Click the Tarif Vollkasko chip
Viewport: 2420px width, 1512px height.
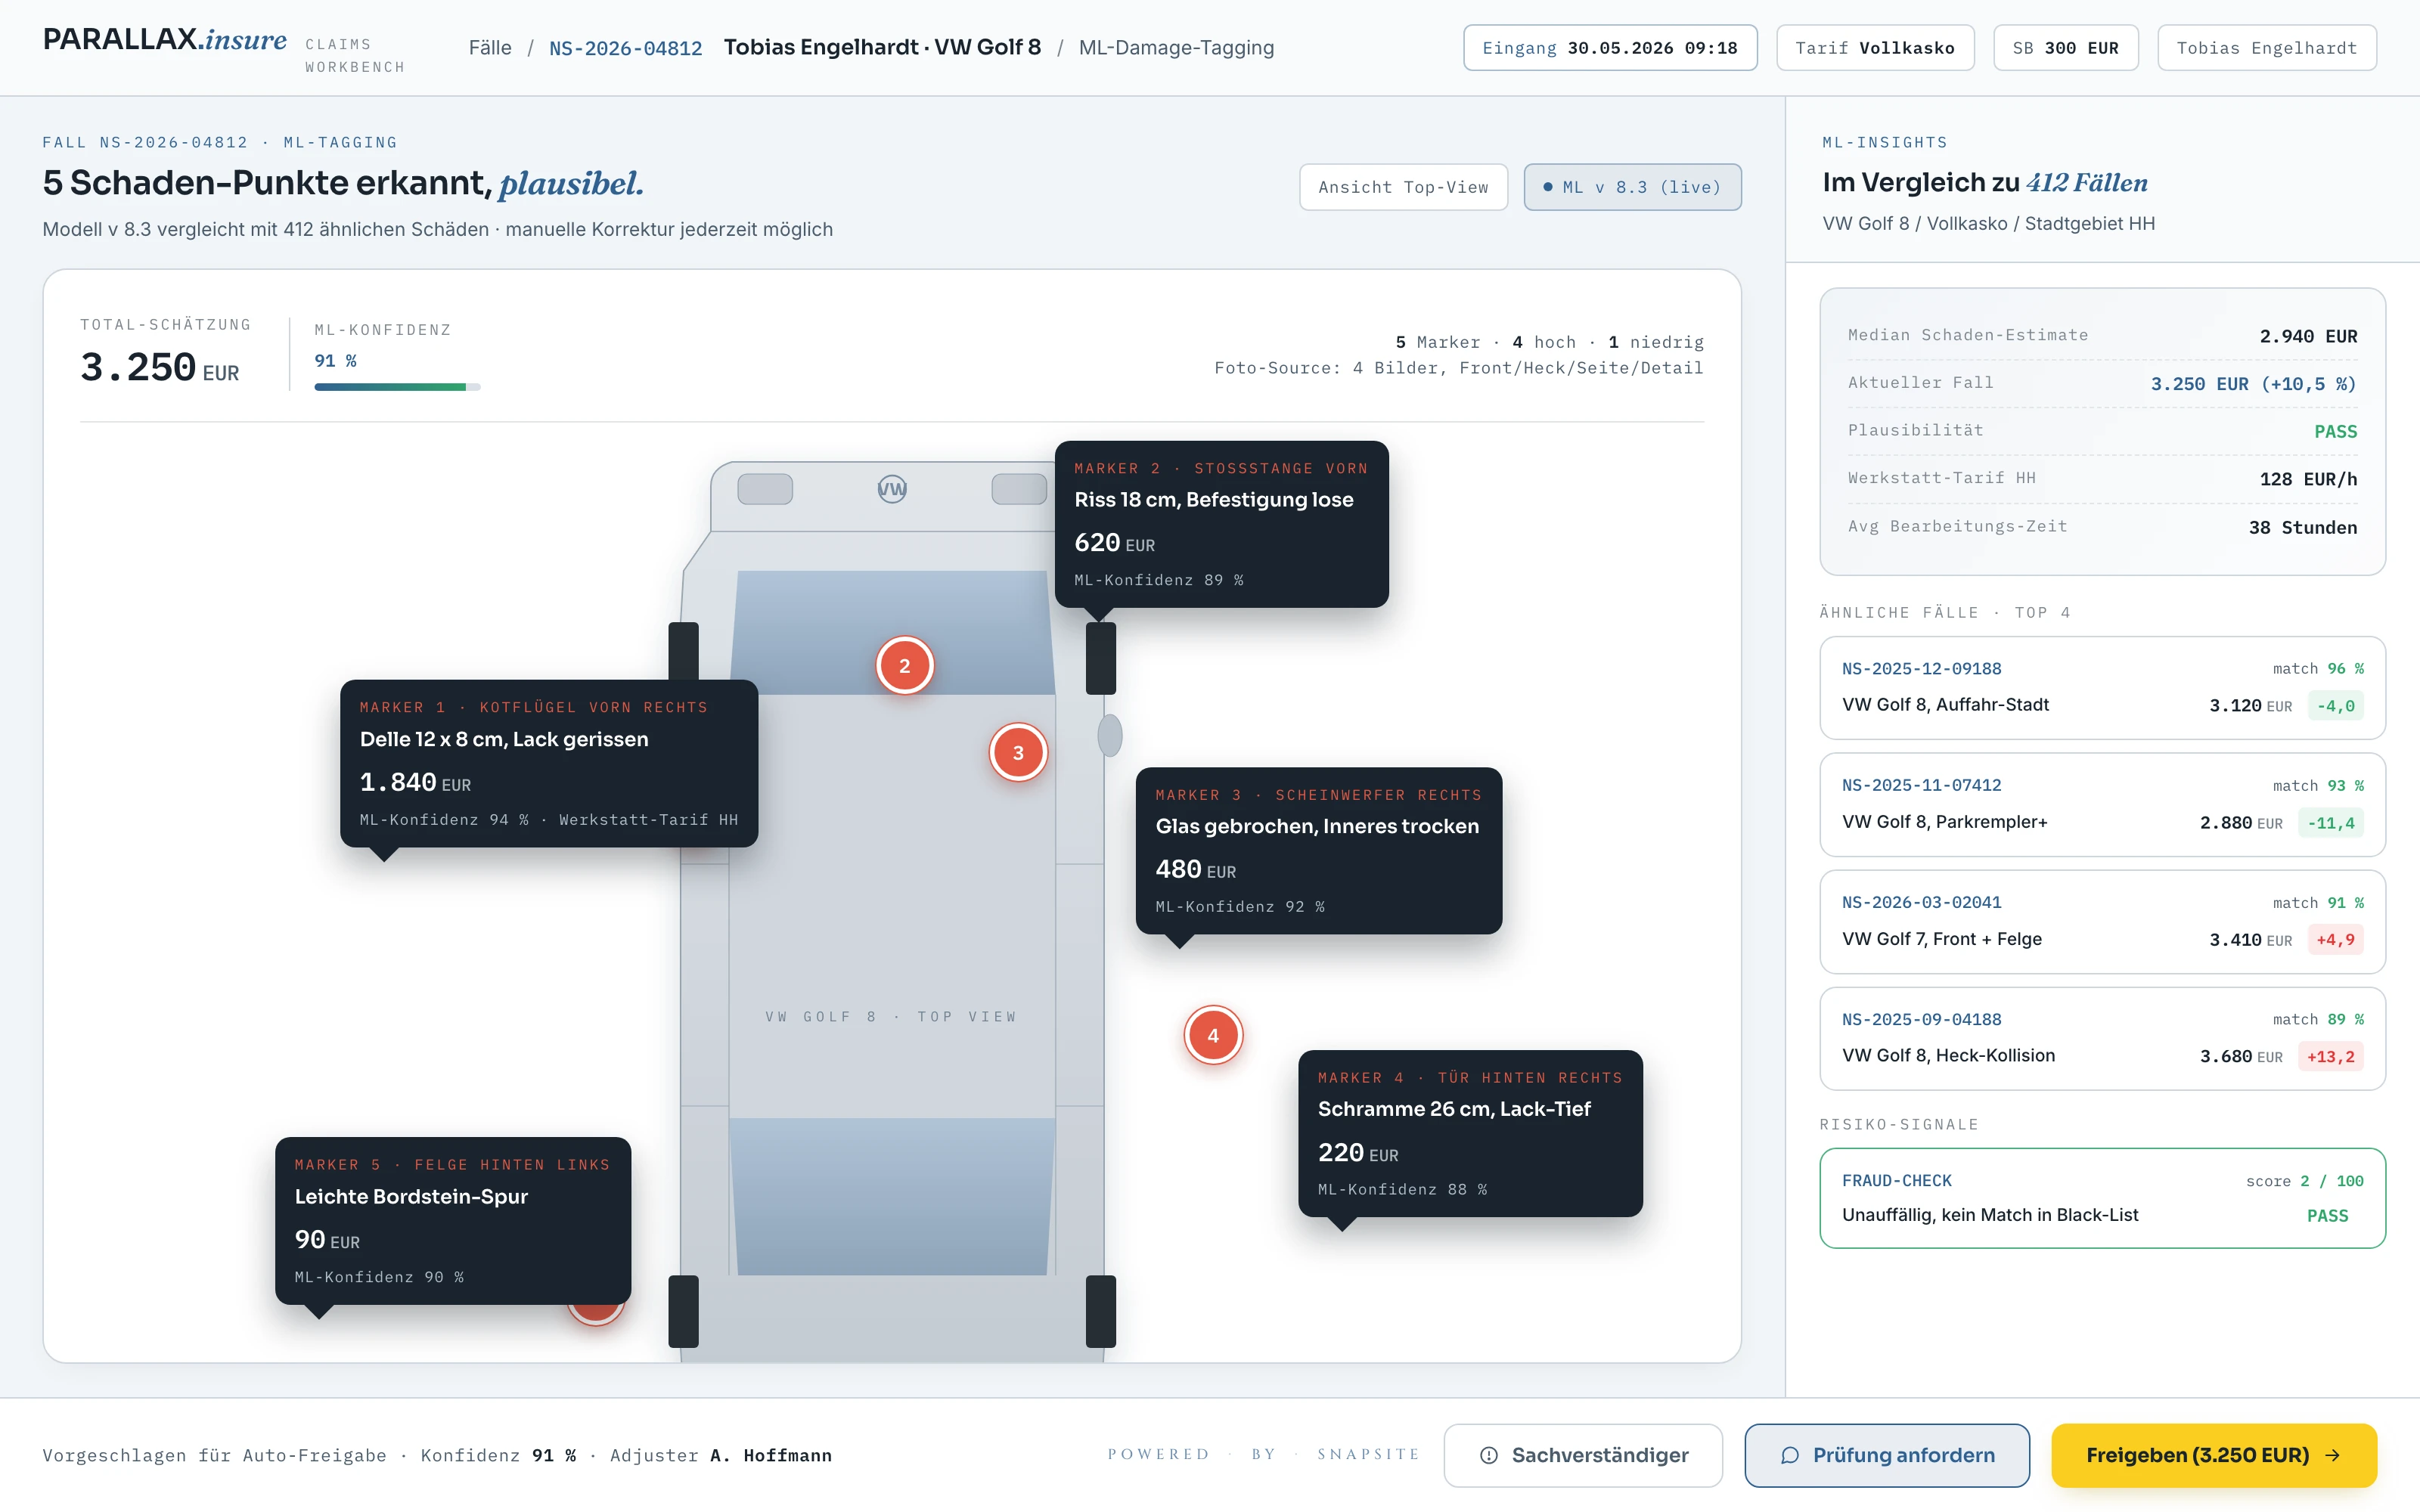(x=1875, y=48)
